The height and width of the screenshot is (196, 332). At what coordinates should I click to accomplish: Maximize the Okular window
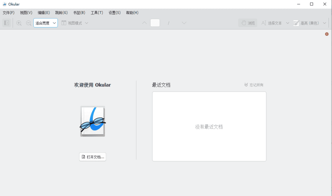(312, 4)
